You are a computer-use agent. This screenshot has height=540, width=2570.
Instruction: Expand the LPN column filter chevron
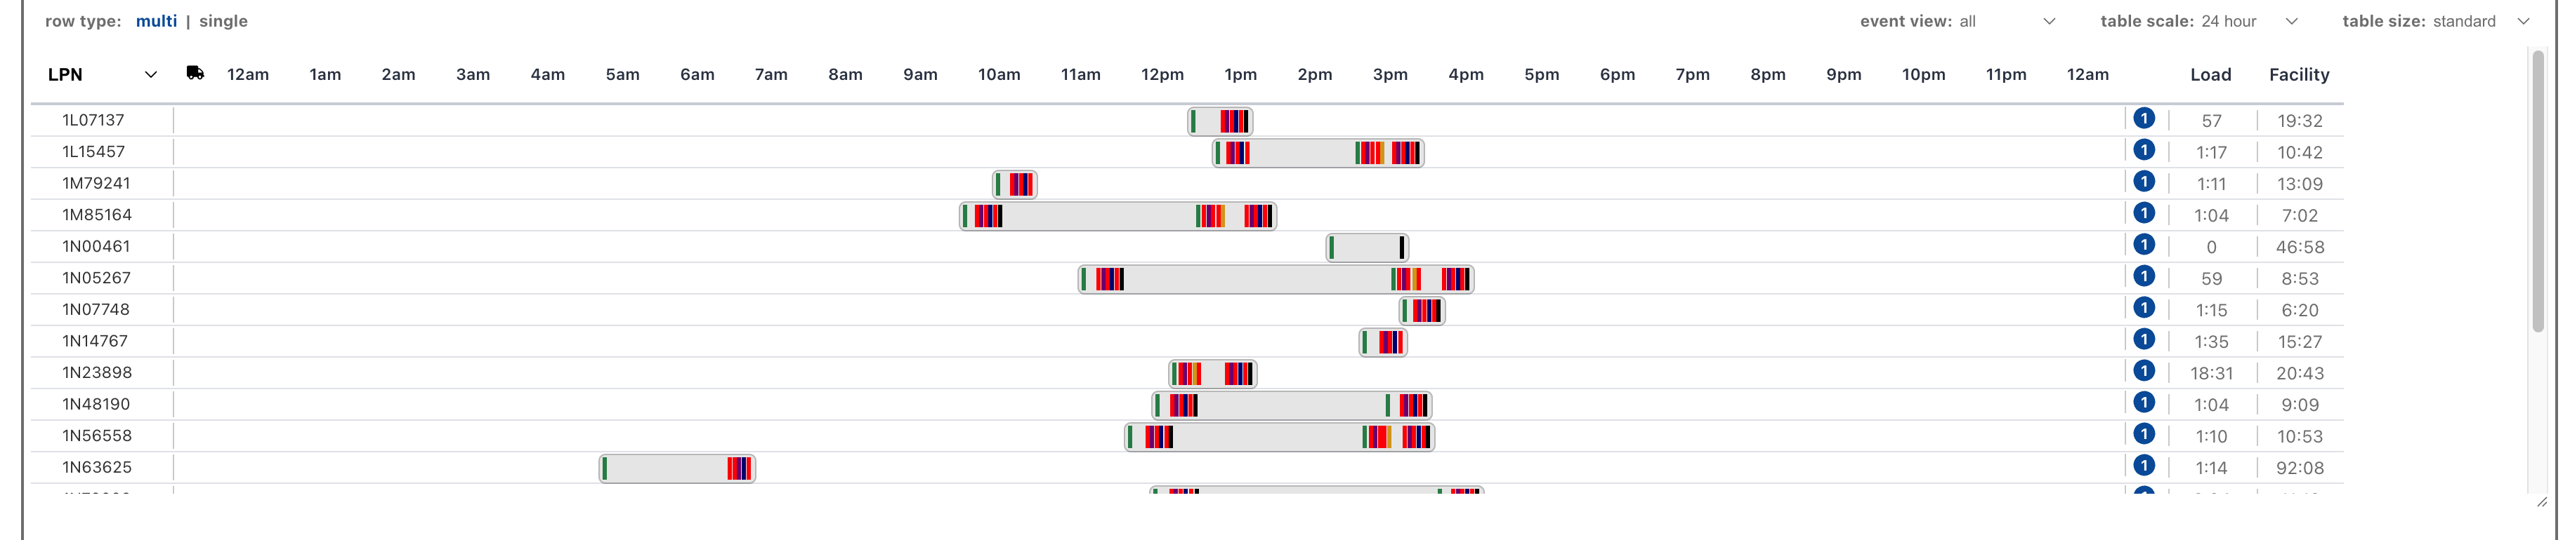[x=152, y=75]
